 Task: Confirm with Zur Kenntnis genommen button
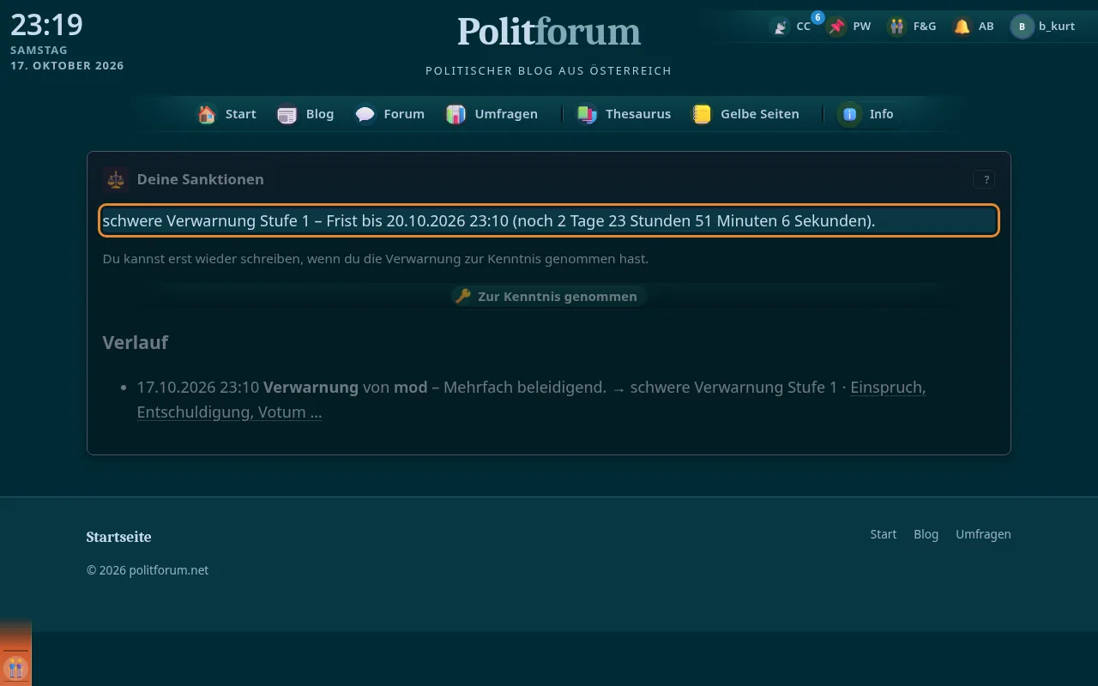[548, 296]
